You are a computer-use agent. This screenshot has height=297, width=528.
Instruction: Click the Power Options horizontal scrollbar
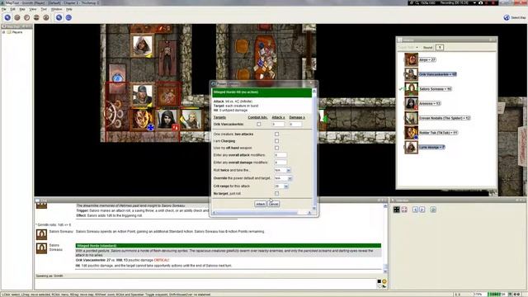click(x=262, y=213)
